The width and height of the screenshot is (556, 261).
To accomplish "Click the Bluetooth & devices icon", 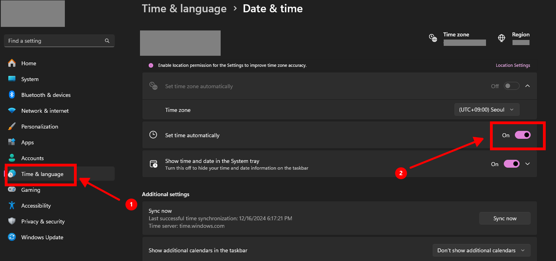I will 12,95.
